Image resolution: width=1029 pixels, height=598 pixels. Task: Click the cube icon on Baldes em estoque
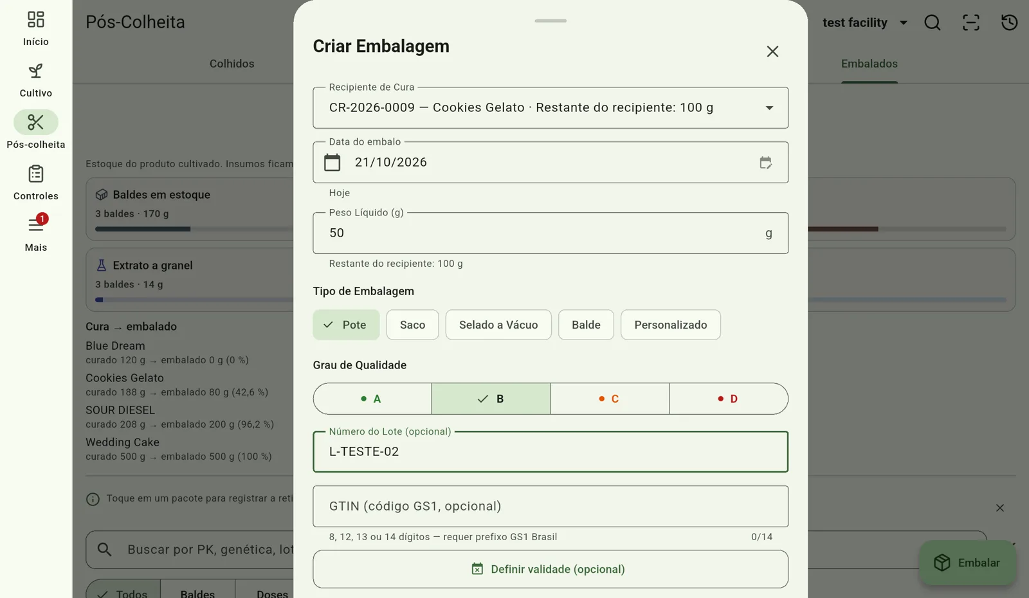coord(102,195)
